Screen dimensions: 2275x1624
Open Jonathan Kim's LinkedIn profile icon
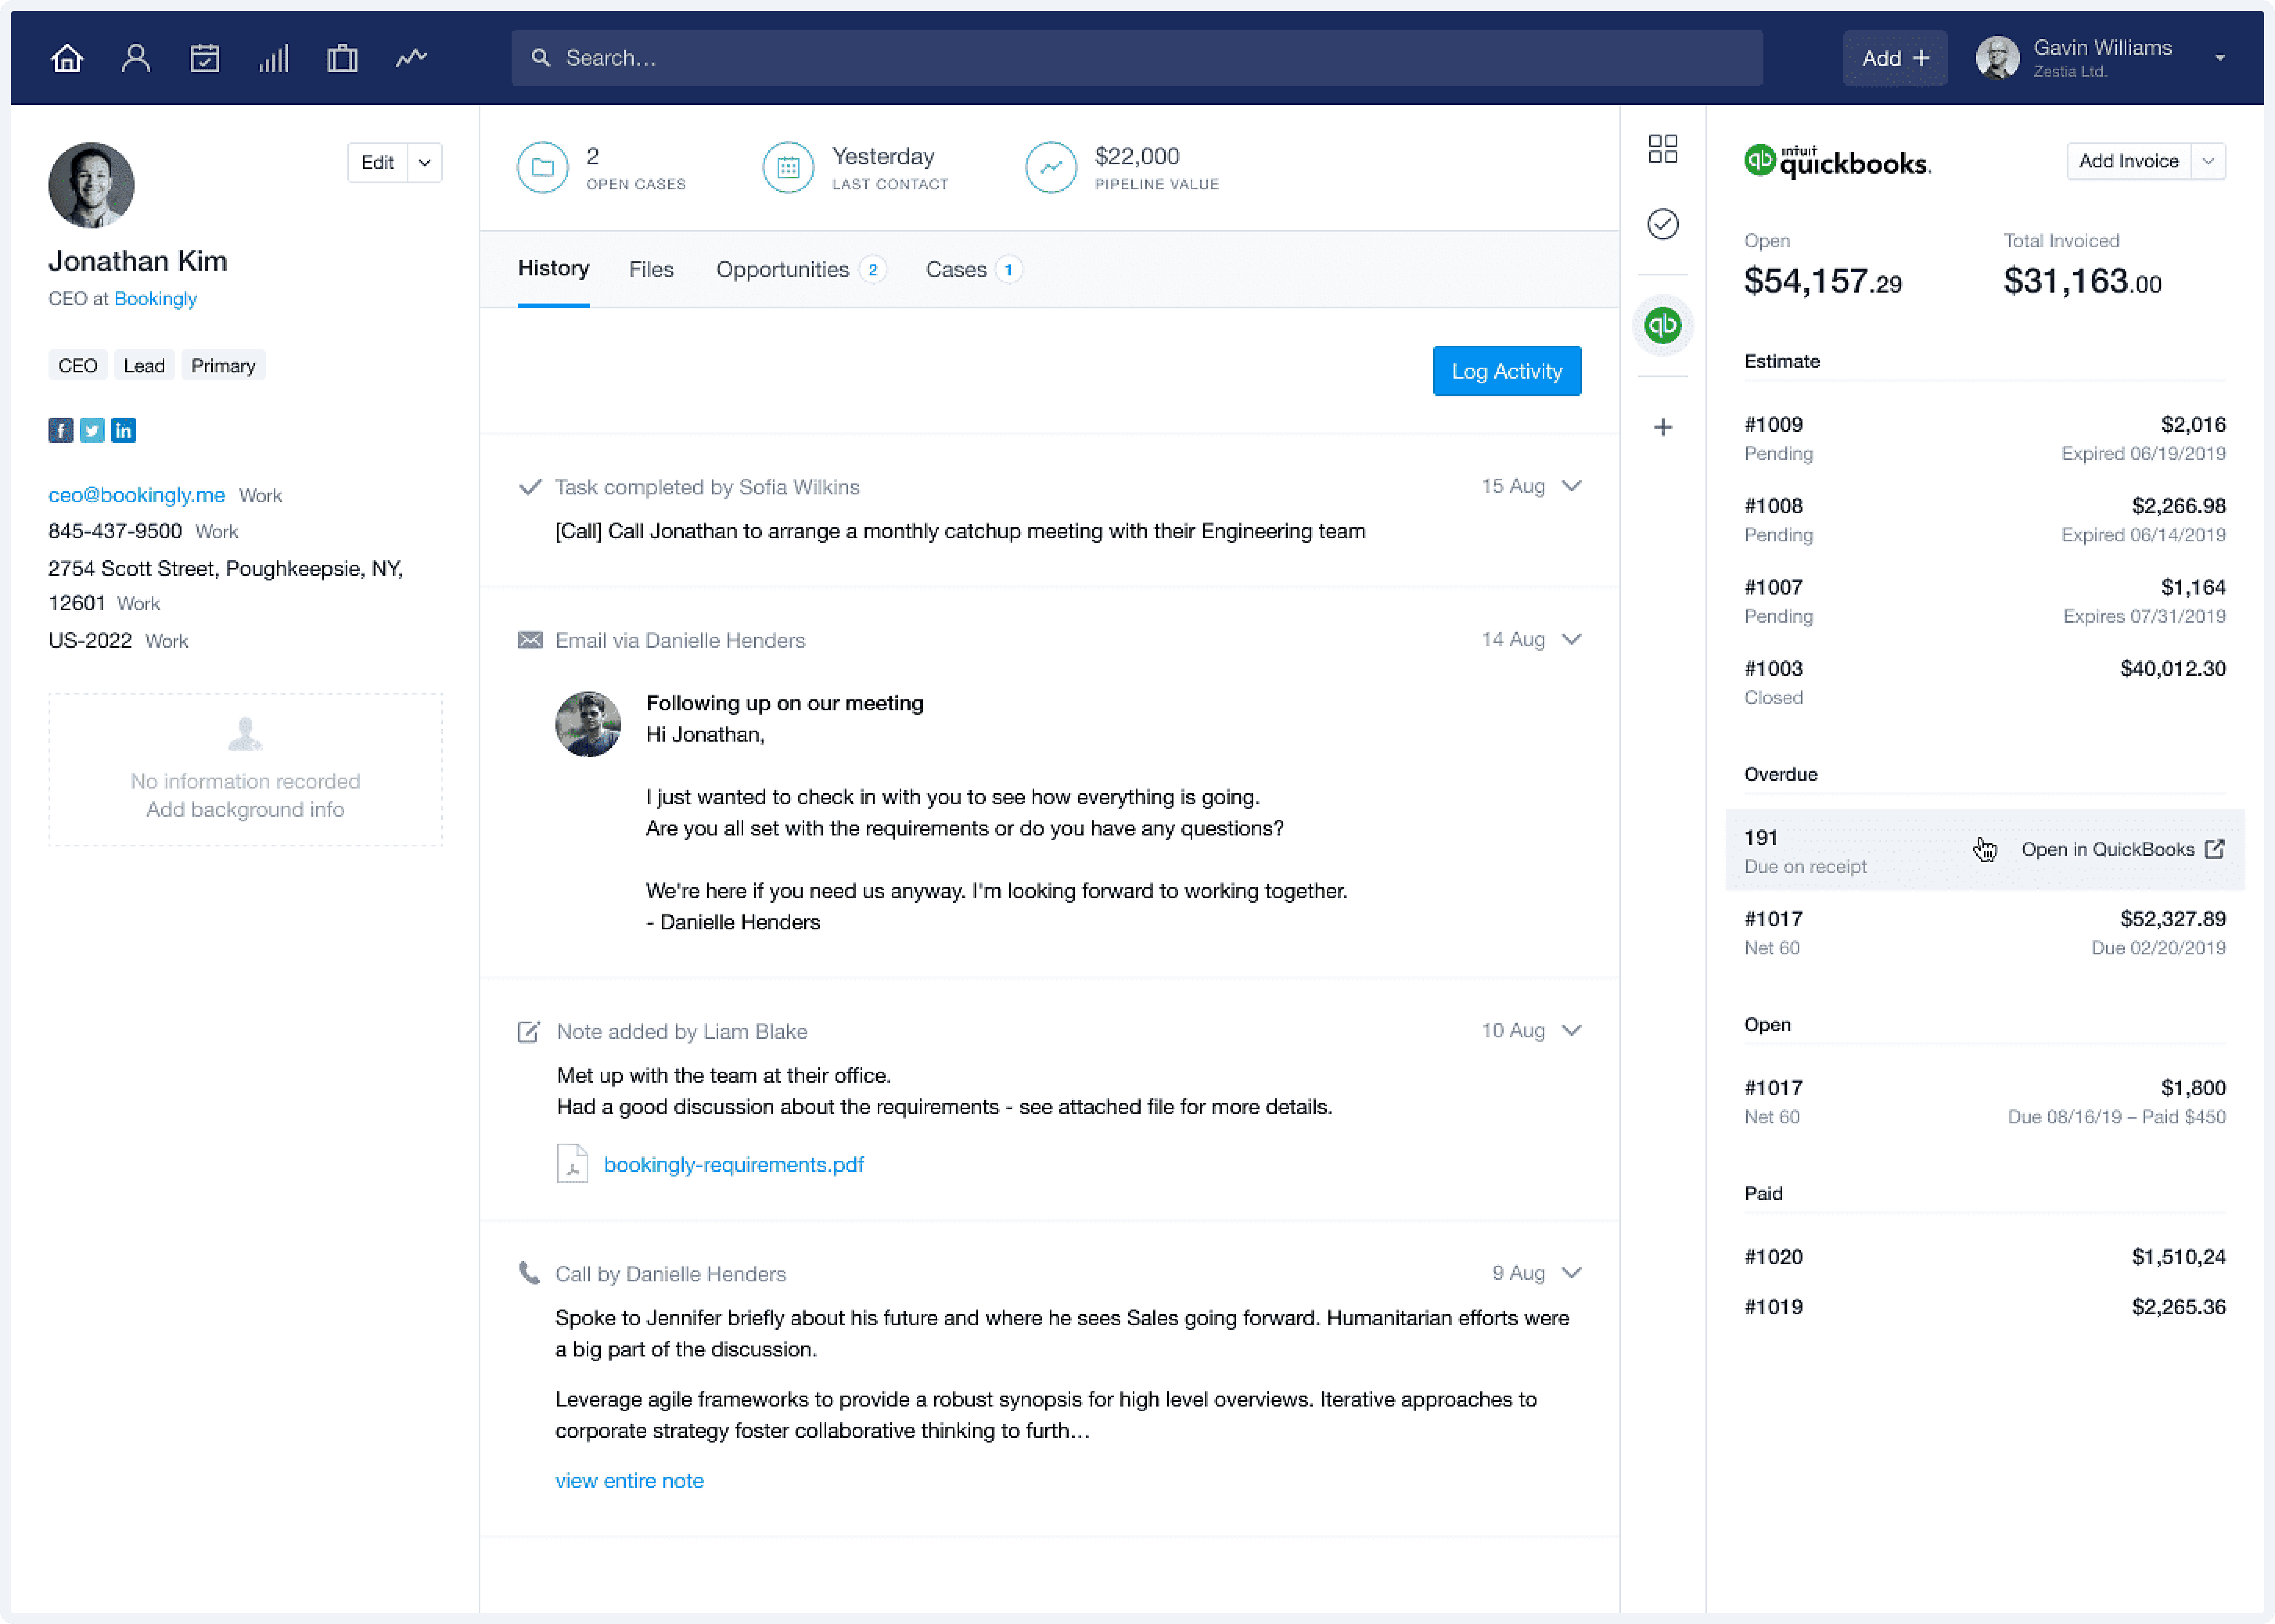point(123,430)
